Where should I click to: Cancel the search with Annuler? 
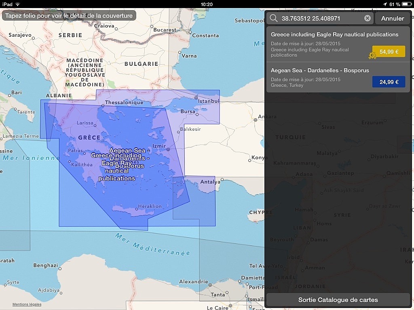pos(392,19)
